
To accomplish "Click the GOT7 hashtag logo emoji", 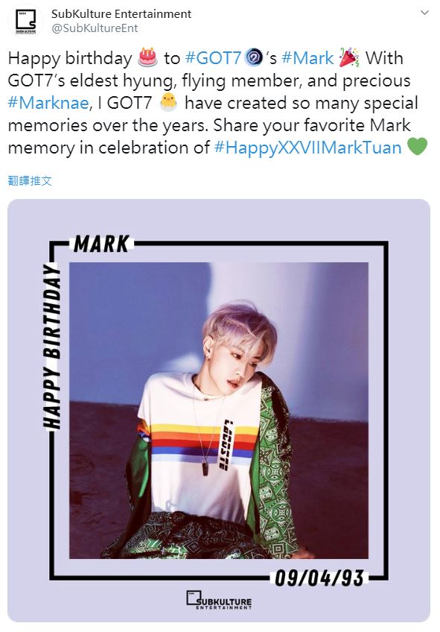I will coord(254,57).
